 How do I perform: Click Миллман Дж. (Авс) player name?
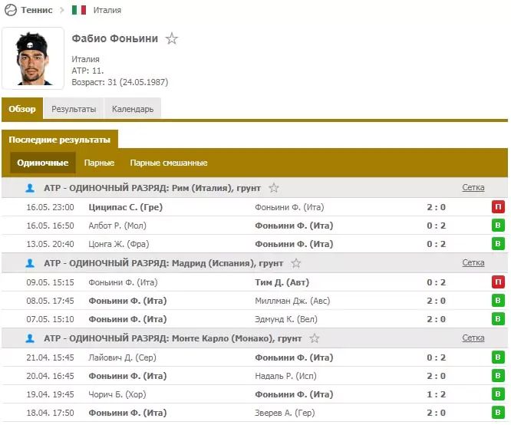coord(292,301)
